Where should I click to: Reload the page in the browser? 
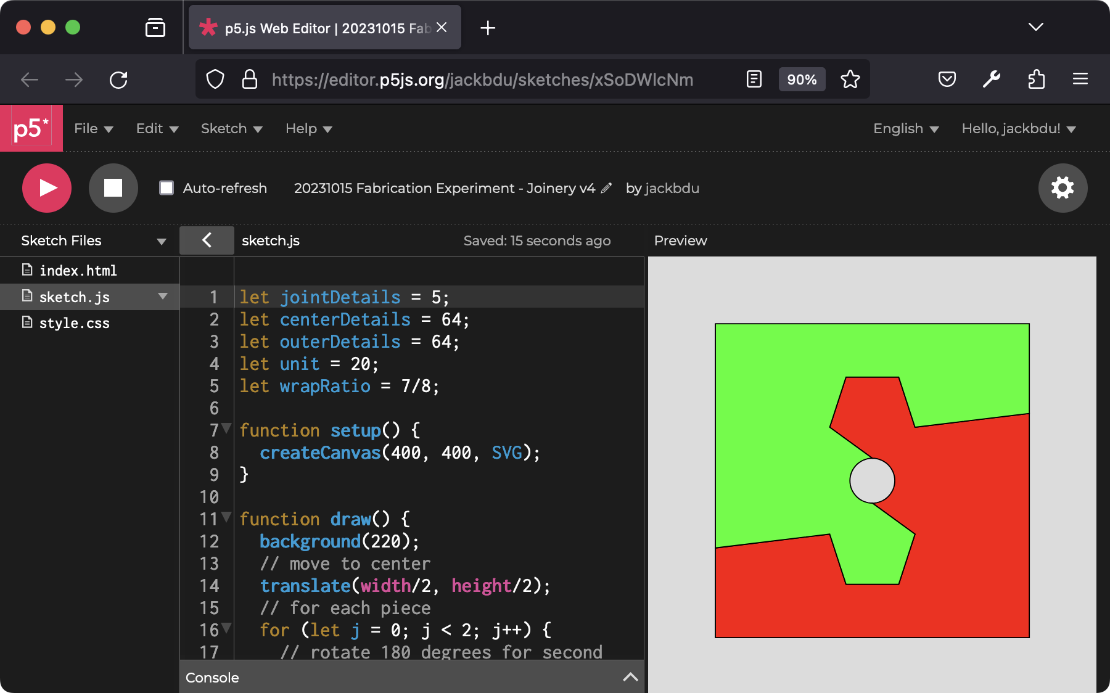click(x=118, y=80)
